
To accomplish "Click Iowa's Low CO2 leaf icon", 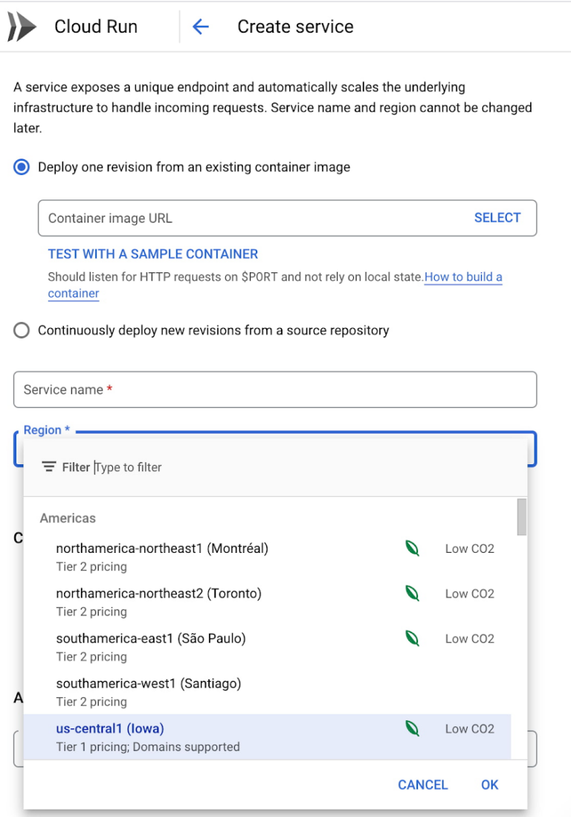I will click(412, 728).
